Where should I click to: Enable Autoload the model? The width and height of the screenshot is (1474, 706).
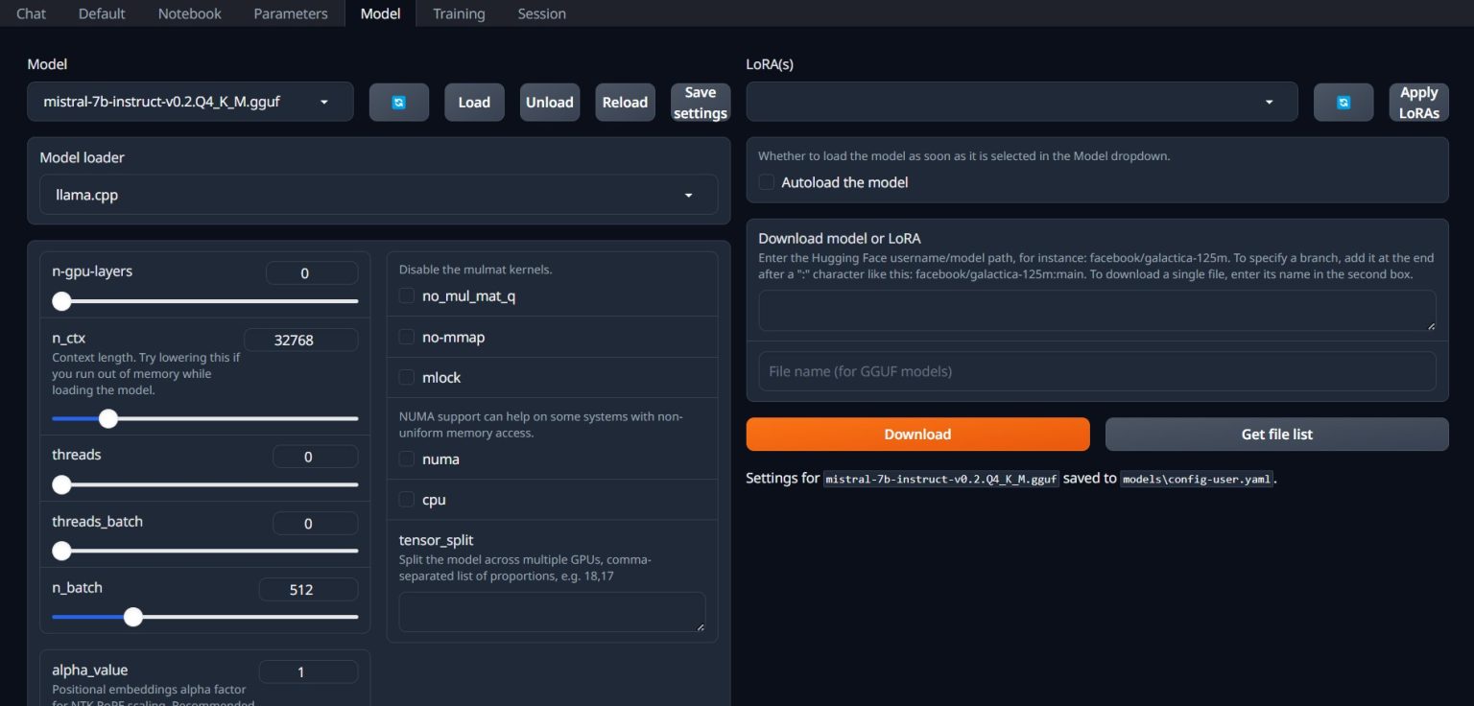(x=766, y=181)
